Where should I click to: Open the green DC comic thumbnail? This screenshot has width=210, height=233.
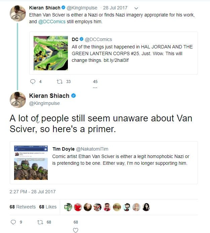click(x=51, y=53)
